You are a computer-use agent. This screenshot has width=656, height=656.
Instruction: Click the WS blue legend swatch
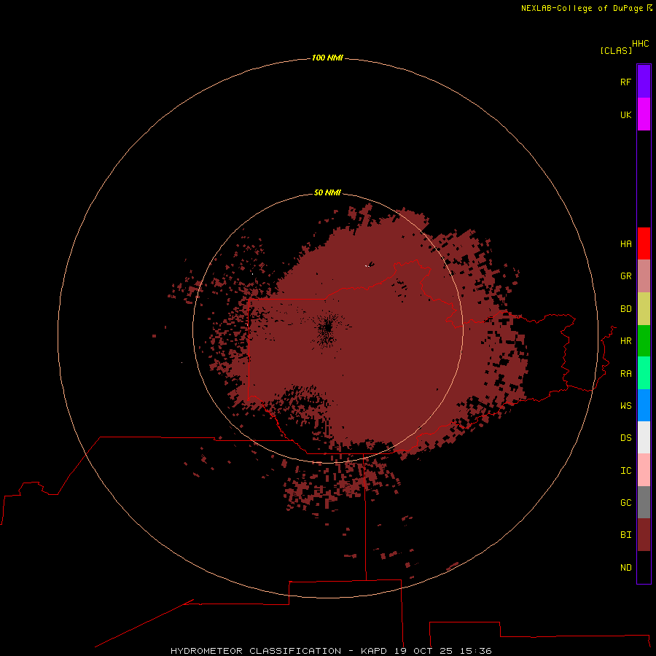(x=644, y=405)
